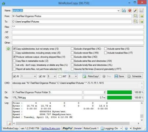Open the /W wait seconds dropdown

point(55,76)
